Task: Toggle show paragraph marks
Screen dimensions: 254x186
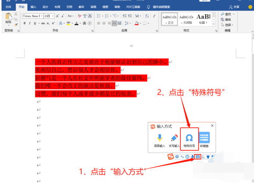Action: 154,16
